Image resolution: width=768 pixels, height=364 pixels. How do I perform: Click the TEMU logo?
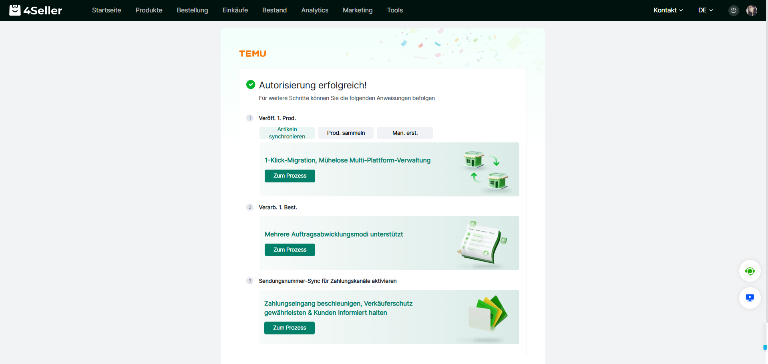pyautogui.click(x=252, y=54)
